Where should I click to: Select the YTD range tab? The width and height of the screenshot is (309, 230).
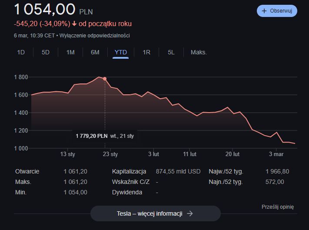click(x=120, y=53)
